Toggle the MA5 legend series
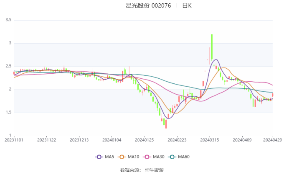This screenshot has height=173, width=284. click(x=104, y=157)
